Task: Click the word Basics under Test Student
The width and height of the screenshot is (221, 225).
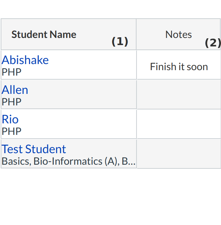Action: [15, 161]
